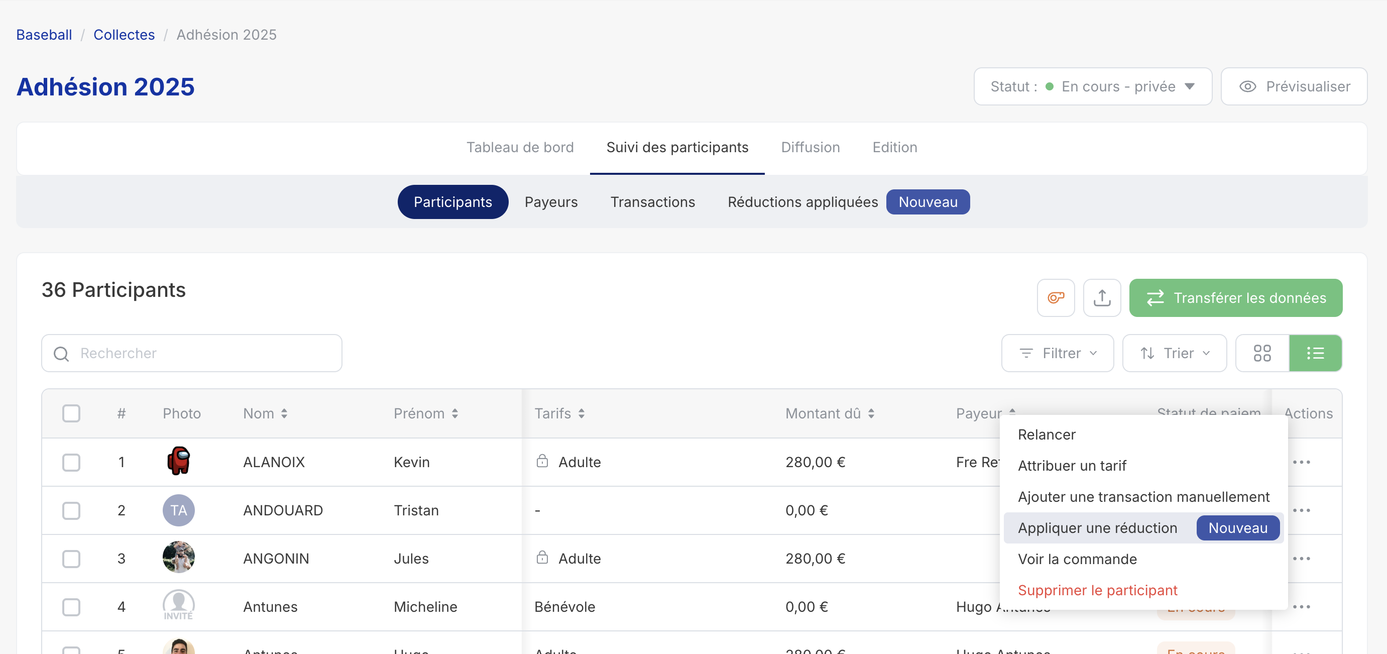This screenshot has height=654, width=1387.
Task: Click Jules ANGONIN's photo thumbnail
Action: (x=178, y=557)
